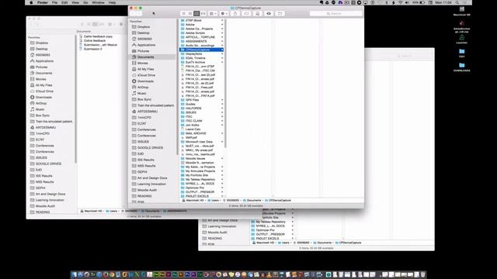Viewport: 497px width, 279px height.
Task: Open the Arrange dropdown in front Finder toolbar
Action: [213, 14]
